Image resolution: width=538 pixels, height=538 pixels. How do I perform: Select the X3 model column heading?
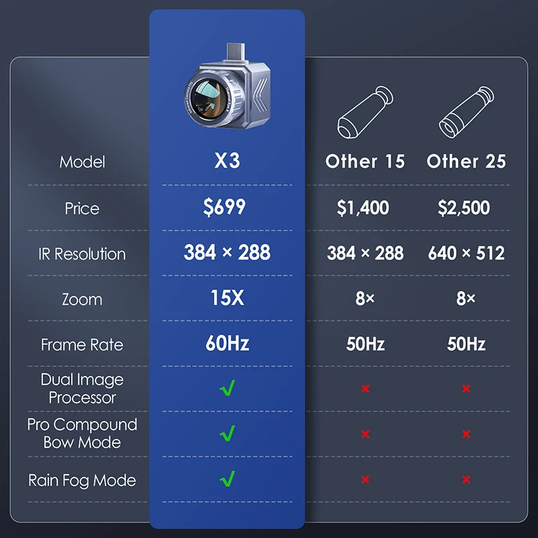pyautogui.click(x=227, y=161)
